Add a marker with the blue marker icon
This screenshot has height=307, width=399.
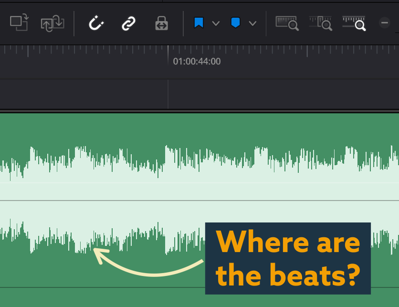(235, 23)
